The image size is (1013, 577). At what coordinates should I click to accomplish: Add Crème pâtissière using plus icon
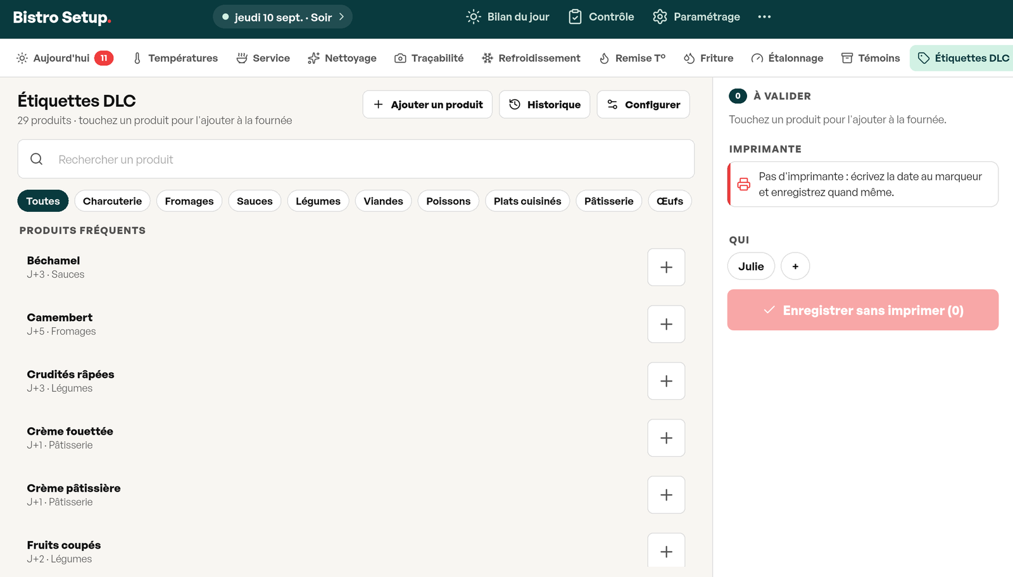click(x=666, y=495)
